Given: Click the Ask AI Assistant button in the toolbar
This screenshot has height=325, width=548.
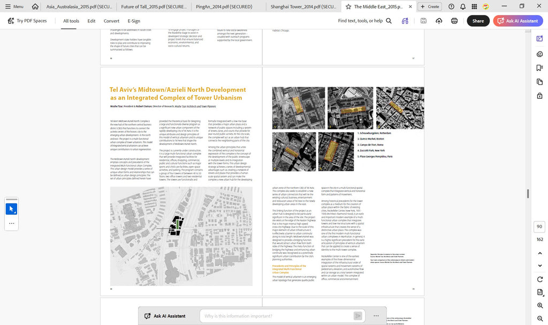Looking at the screenshot, I should point(518,21).
